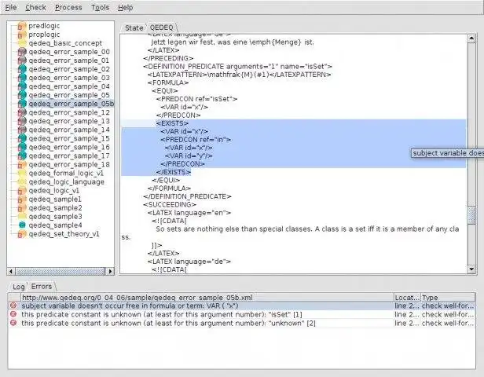The width and height of the screenshot is (484, 377).
Task: Click the qedeq_error_sample_05b status icon
Action: tap(22, 104)
